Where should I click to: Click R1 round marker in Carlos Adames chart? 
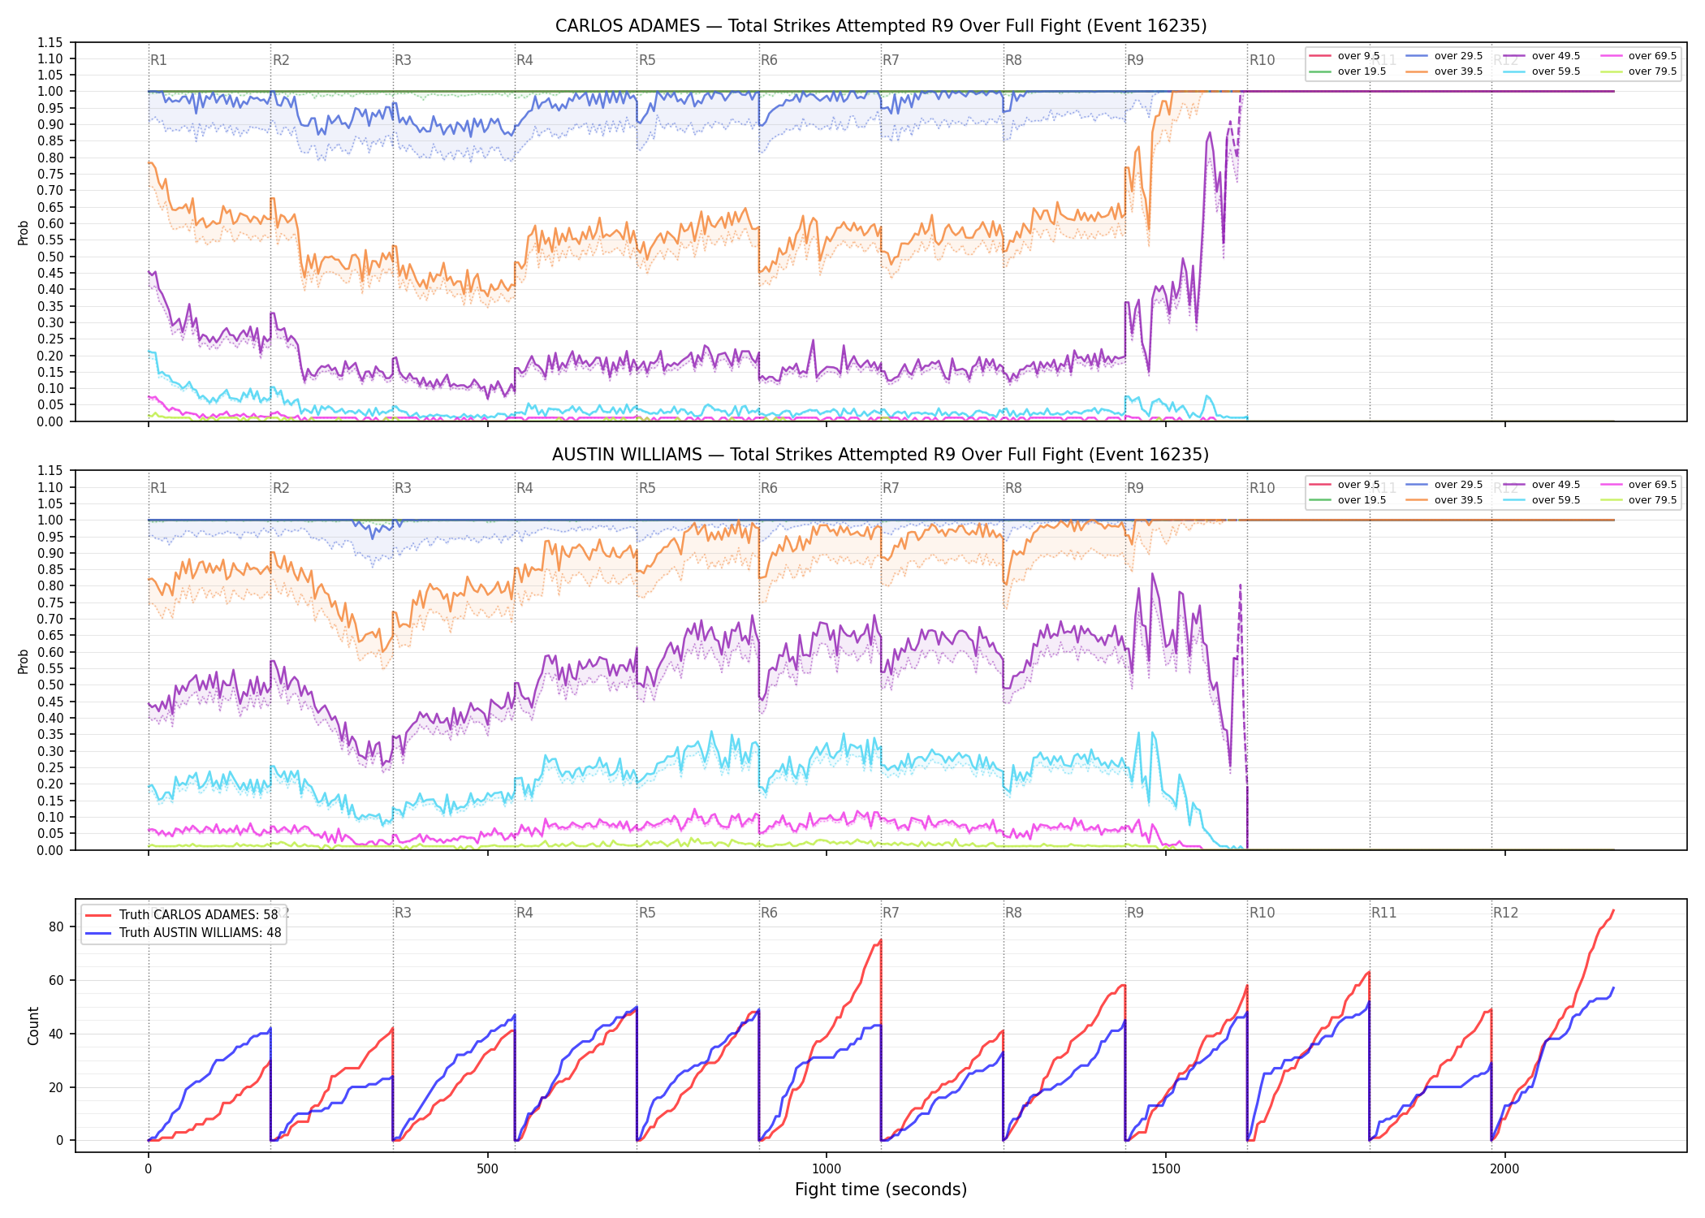click(158, 60)
